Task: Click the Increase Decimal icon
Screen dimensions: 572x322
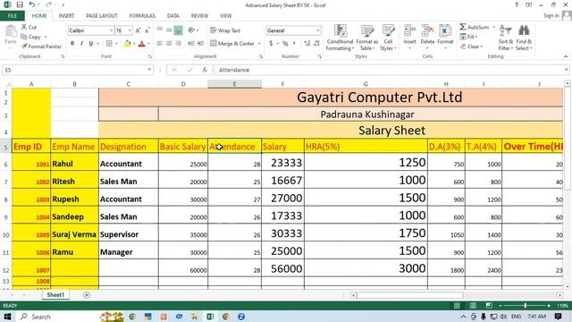Action: [307, 44]
